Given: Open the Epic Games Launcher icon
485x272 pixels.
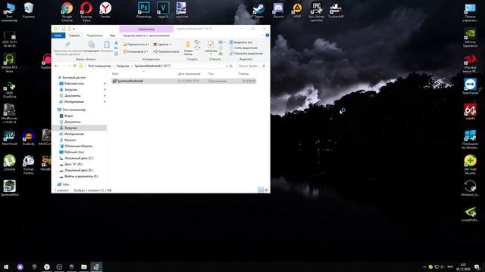Looking at the screenshot, I should tap(317, 12).
